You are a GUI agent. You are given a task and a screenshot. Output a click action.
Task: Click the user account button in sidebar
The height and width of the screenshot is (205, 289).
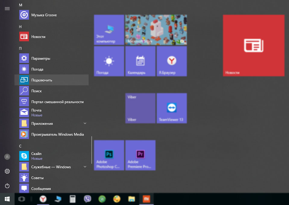point(7,157)
